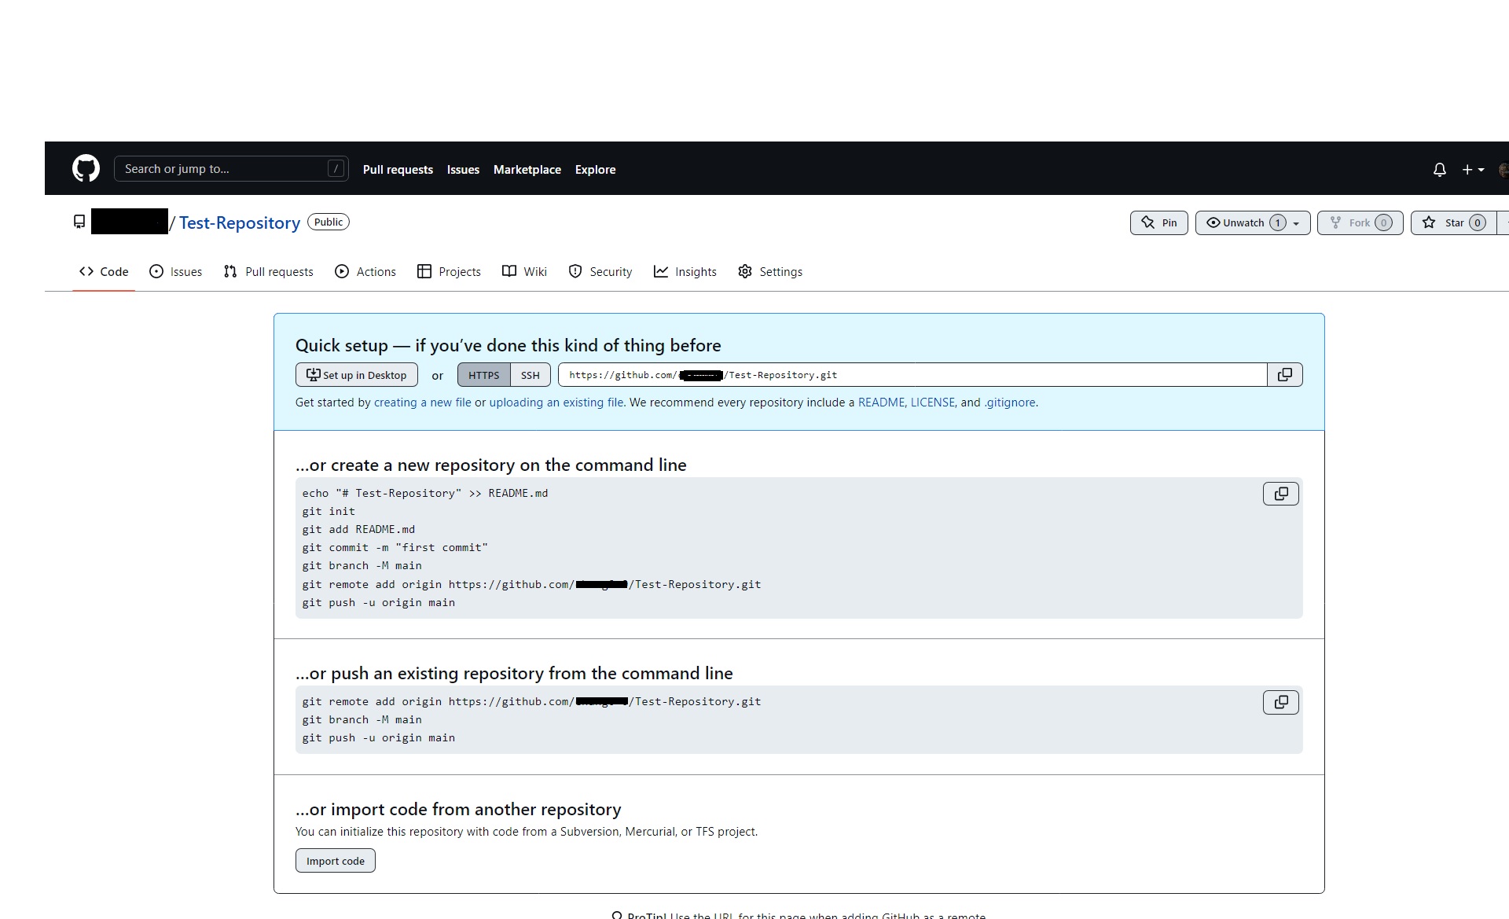Open the LICENSE link
The width and height of the screenshot is (1509, 919).
tap(932, 403)
